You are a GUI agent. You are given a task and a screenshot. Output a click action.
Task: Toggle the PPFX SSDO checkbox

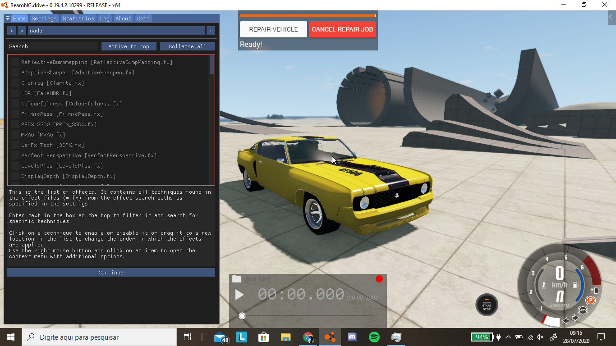(15, 124)
